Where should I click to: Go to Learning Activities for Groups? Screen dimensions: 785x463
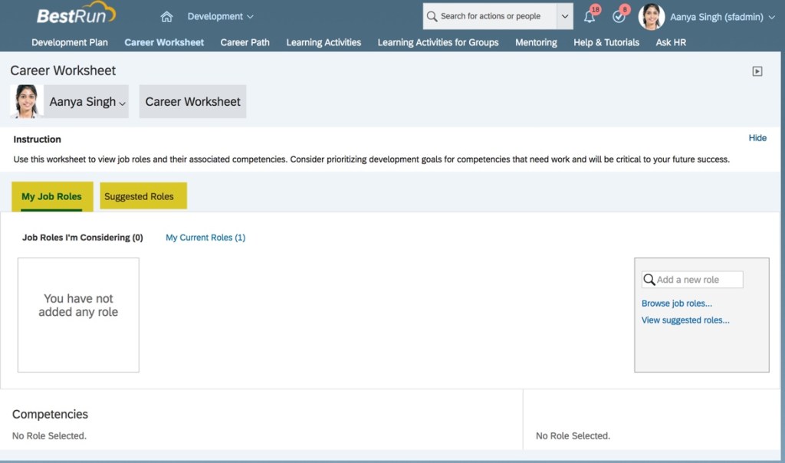click(x=438, y=42)
